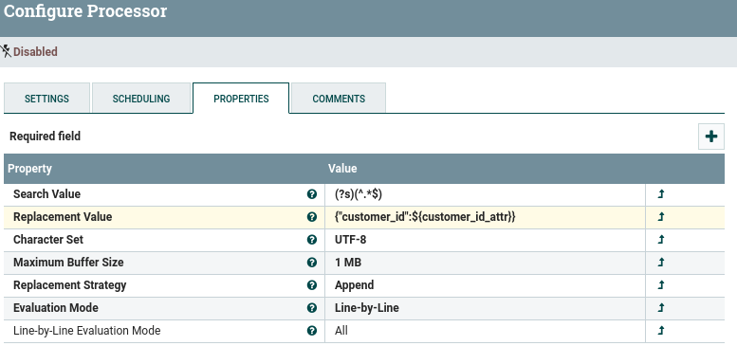
Task: Click the Line-by-Line Evaluation Mode property name
Action: click(86, 331)
